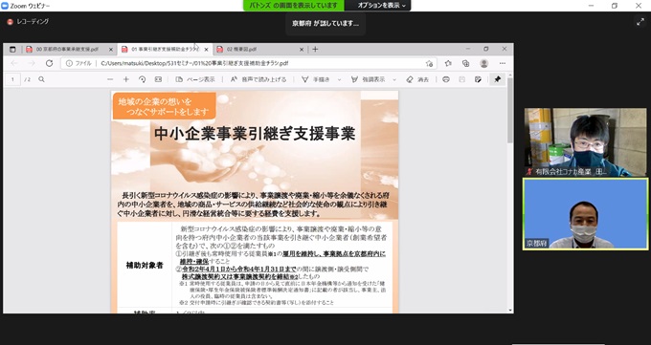Expand the 強調表示 color dropdown
The image size is (651, 345).
point(394,79)
